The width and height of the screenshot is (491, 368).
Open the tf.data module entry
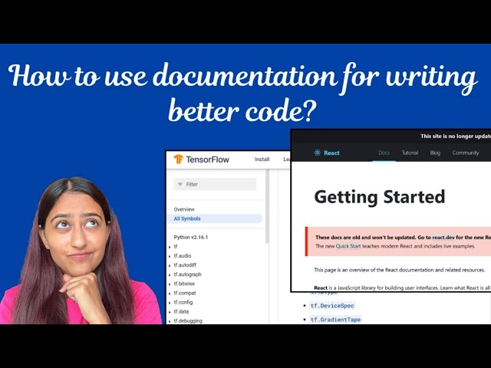pos(181,312)
